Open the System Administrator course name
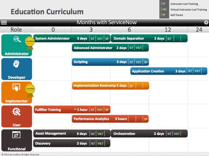This screenshot has width=209, height=156. pos(52,39)
